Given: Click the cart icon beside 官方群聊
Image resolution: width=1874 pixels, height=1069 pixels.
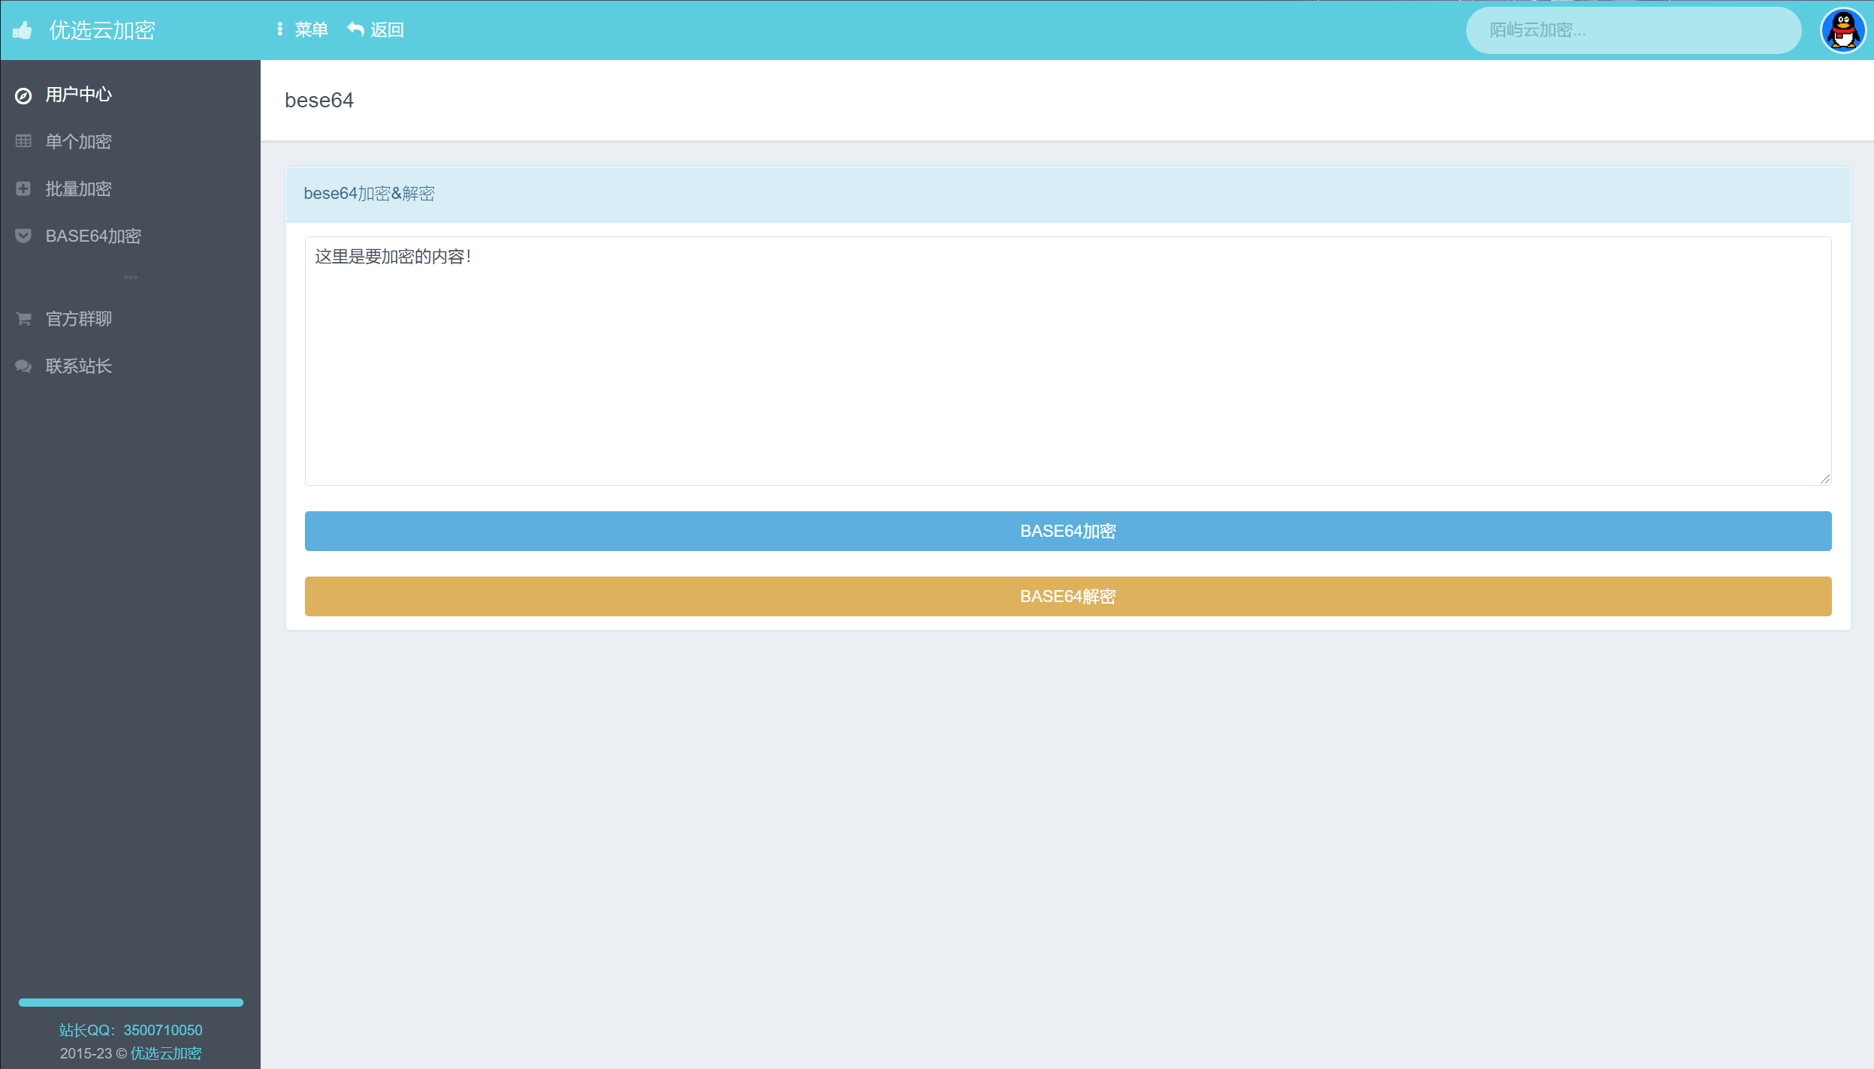Looking at the screenshot, I should click(x=23, y=319).
